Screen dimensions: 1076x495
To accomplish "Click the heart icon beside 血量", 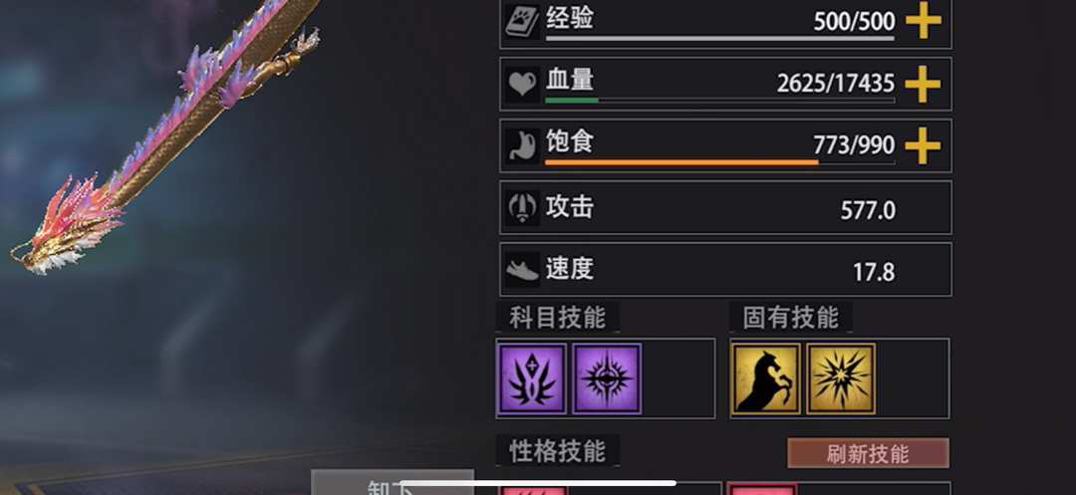I will tap(522, 84).
